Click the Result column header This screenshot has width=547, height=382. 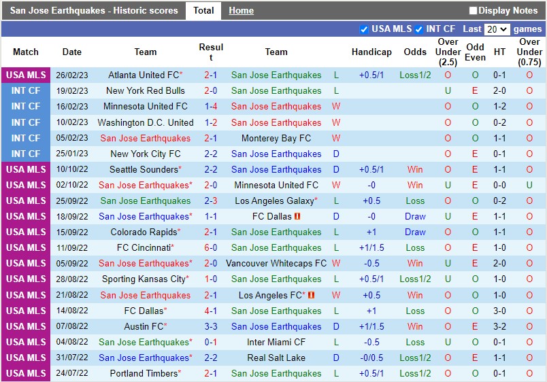[211, 52]
